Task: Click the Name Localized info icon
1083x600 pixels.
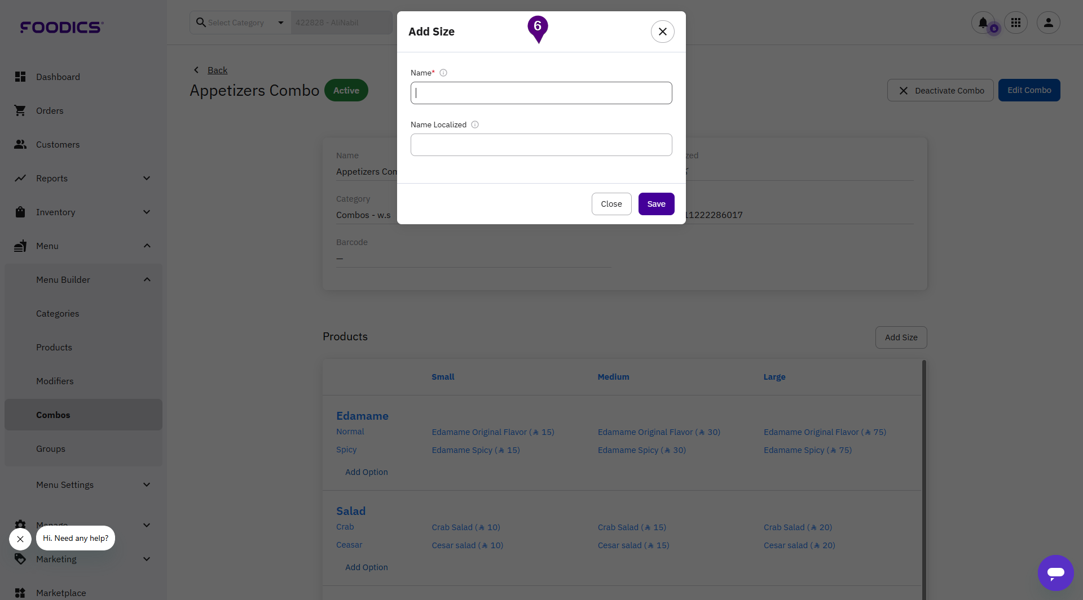Action: pyautogui.click(x=475, y=125)
